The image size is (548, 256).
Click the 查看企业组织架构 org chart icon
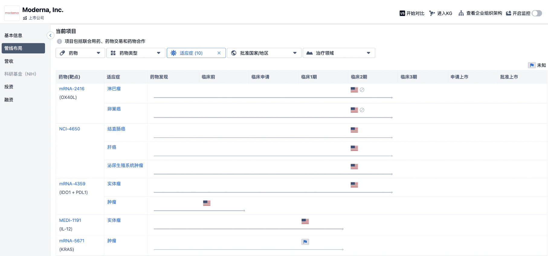[461, 13]
